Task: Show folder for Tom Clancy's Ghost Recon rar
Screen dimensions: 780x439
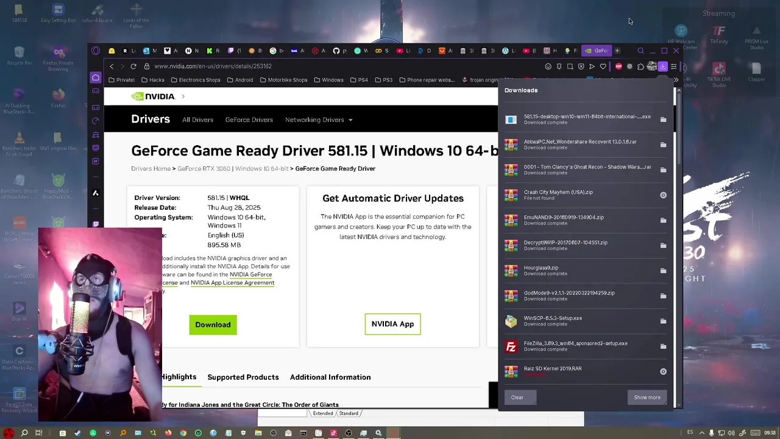Action: [663, 170]
